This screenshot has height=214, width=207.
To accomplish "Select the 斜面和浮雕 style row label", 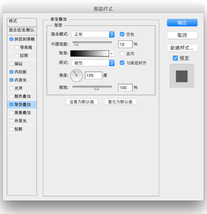I will 25,39.
